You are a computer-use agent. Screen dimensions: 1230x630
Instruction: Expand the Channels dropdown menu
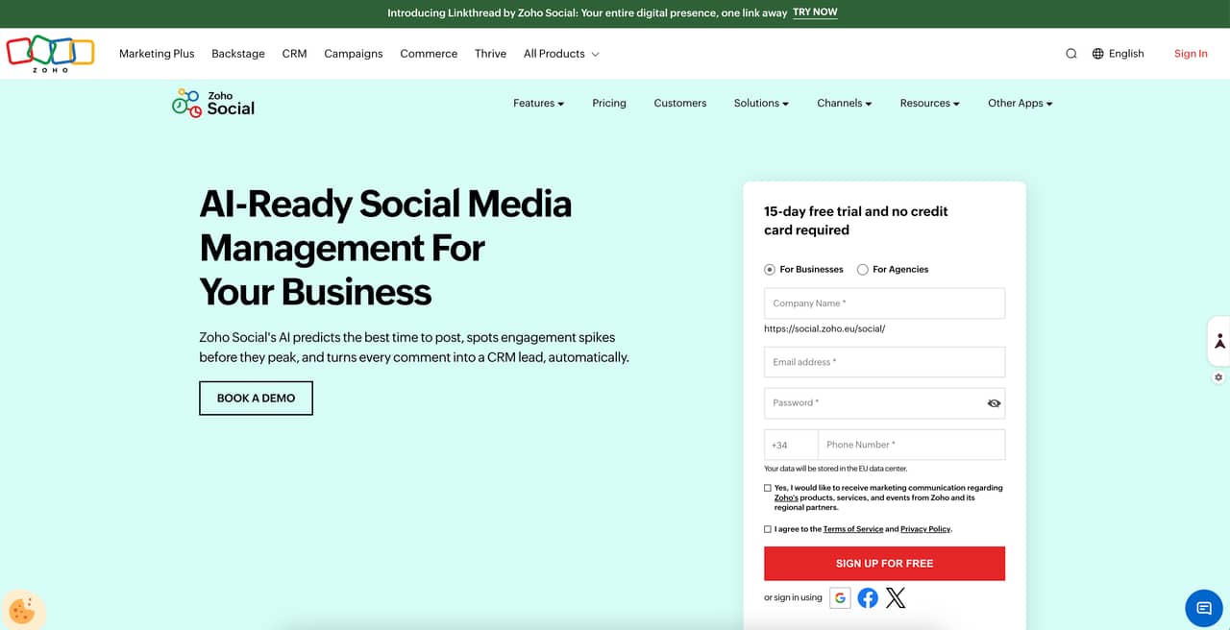point(845,103)
